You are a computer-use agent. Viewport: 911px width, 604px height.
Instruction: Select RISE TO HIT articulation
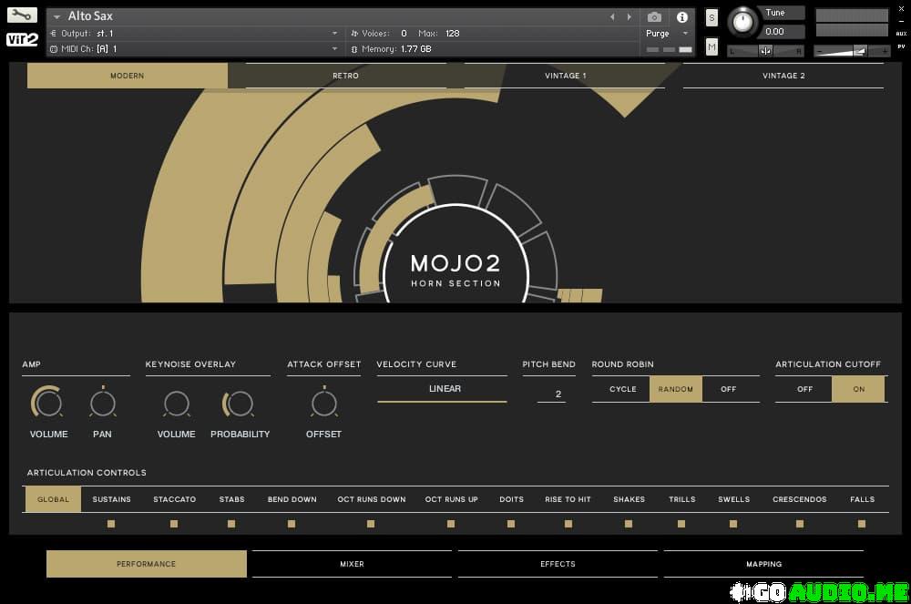click(568, 499)
